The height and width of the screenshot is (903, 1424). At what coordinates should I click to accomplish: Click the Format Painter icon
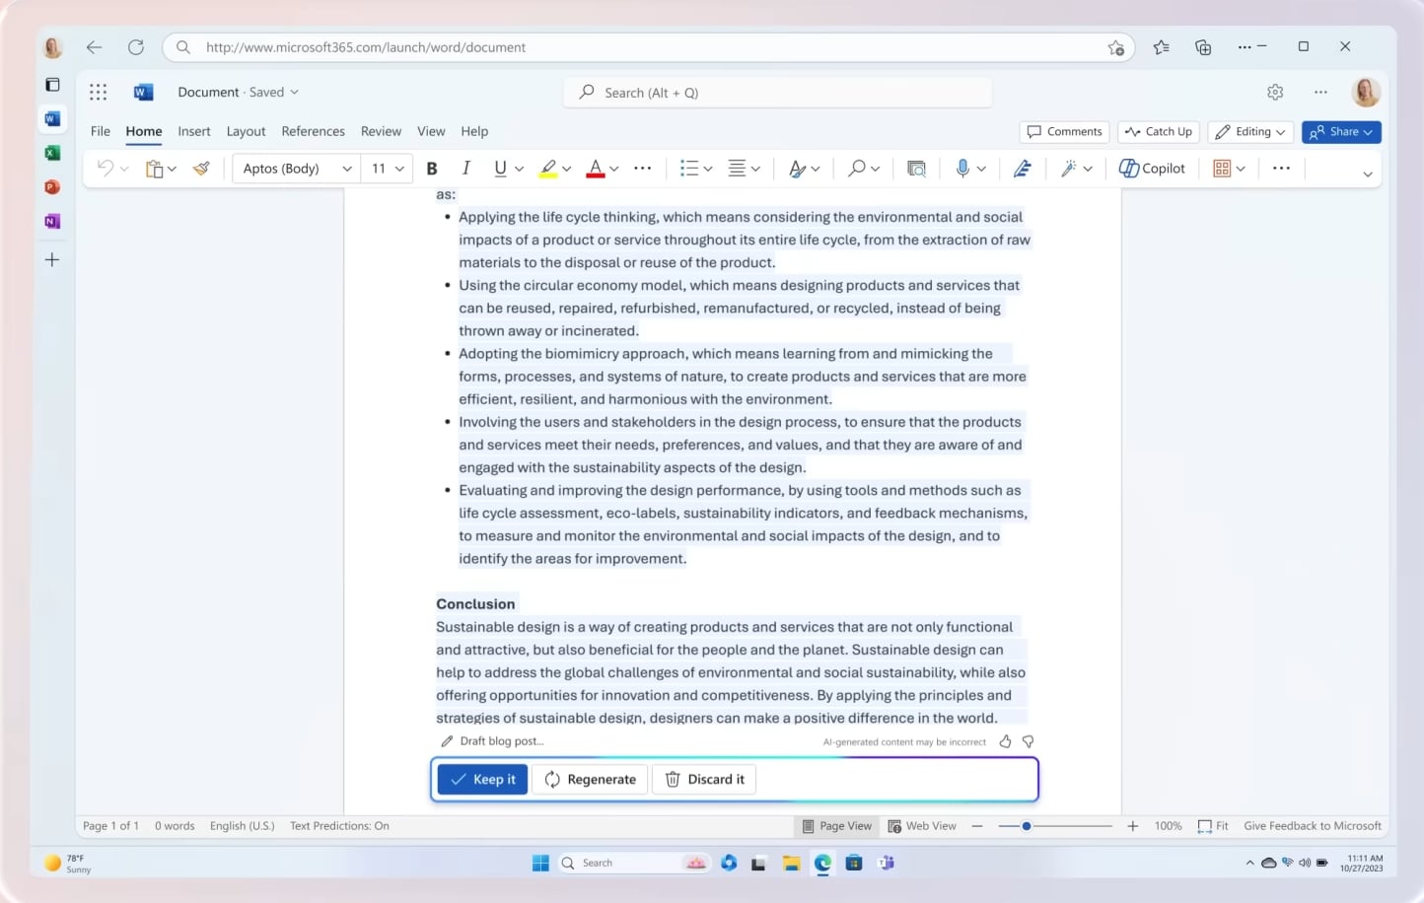(x=201, y=169)
